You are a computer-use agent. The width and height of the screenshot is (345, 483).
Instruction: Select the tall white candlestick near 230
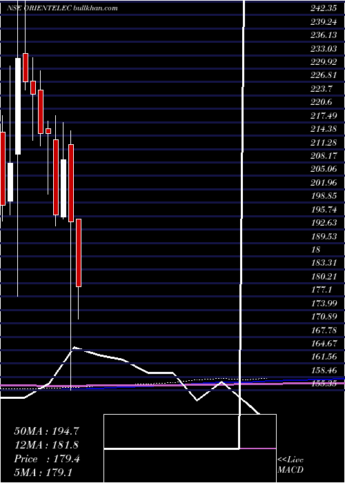tap(18, 106)
